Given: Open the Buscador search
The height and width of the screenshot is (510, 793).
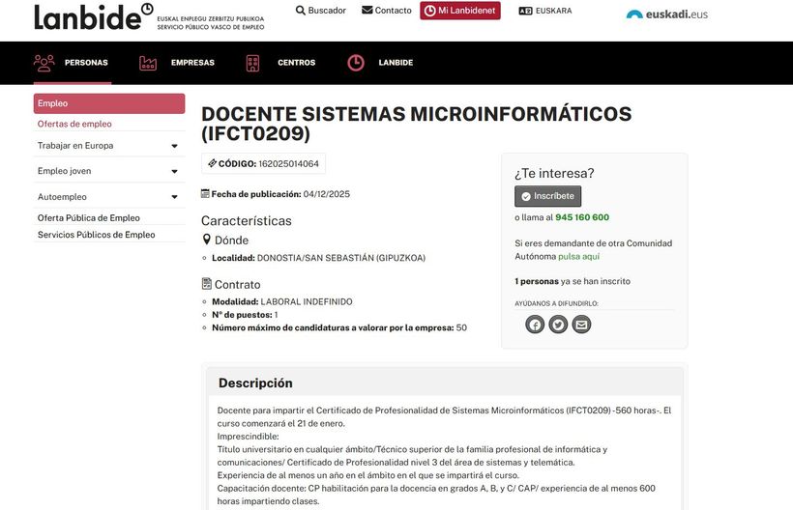Looking at the screenshot, I should tap(320, 11).
